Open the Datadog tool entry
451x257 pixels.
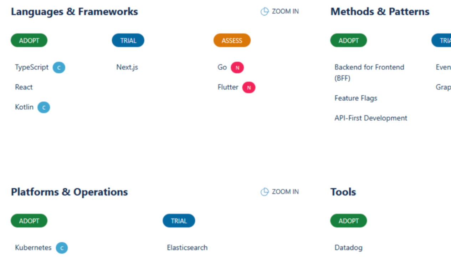pos(348,247)
